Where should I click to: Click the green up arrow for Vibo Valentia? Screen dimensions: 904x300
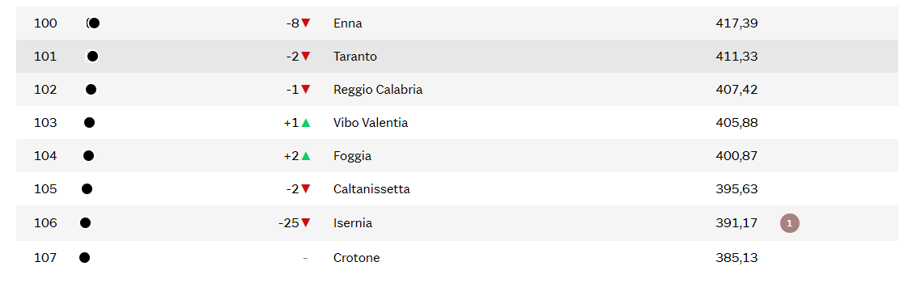[x=306, y=123]
